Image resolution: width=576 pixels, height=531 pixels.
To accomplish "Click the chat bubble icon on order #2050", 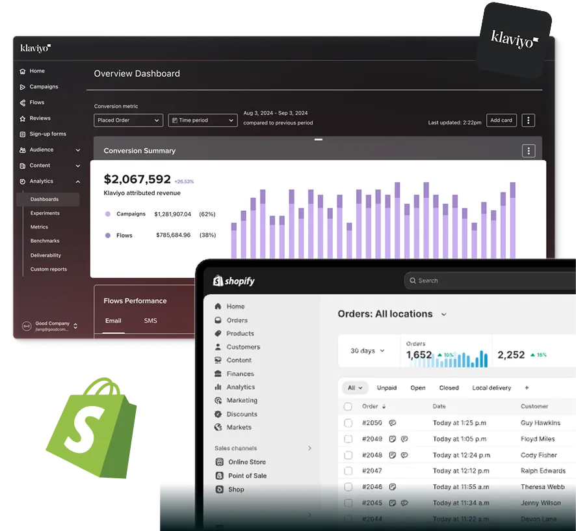I will 392,423.
